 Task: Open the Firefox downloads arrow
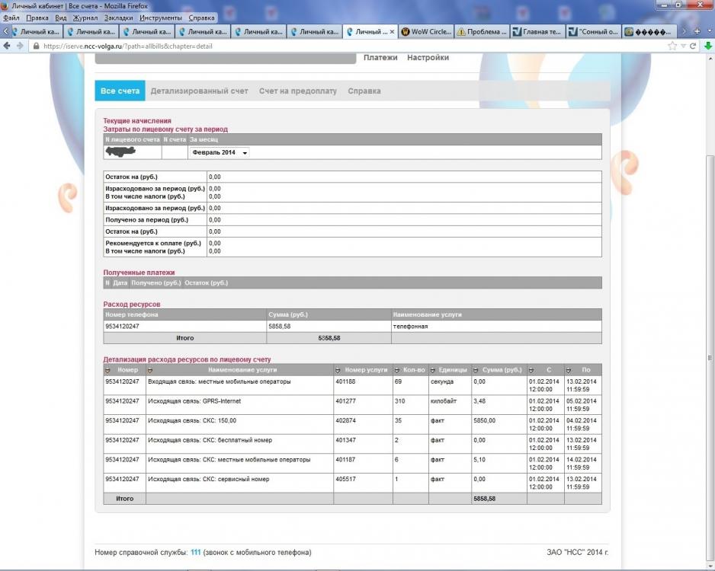(x=707, y=46)
